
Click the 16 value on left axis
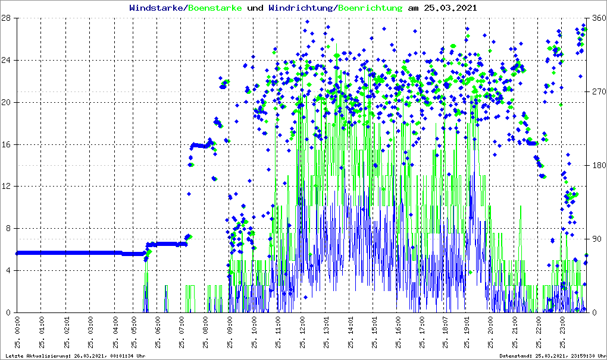(x=8, y=144)
